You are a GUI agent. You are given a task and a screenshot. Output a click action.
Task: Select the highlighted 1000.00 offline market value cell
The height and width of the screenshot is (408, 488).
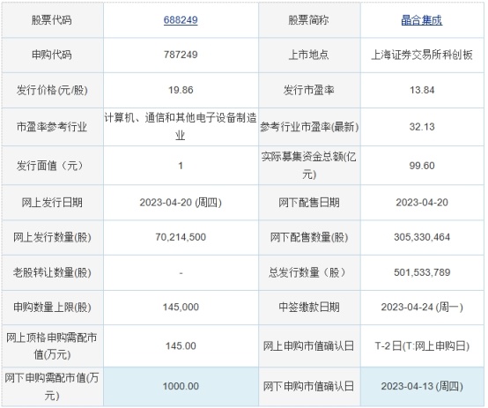181,386
